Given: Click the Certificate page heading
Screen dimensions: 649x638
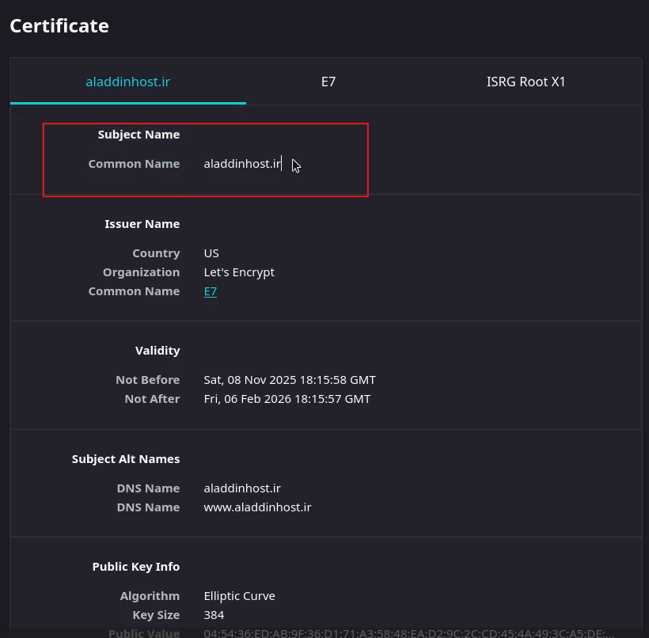Looking at the screenshot, I should tap(59, 25).
